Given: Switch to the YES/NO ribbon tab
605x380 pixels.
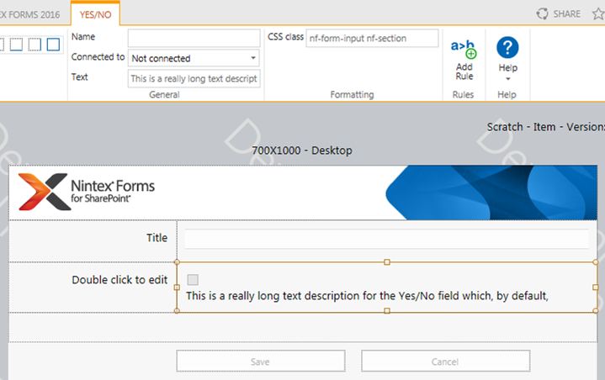Looking at the screenshot, I should coord(95,14).
